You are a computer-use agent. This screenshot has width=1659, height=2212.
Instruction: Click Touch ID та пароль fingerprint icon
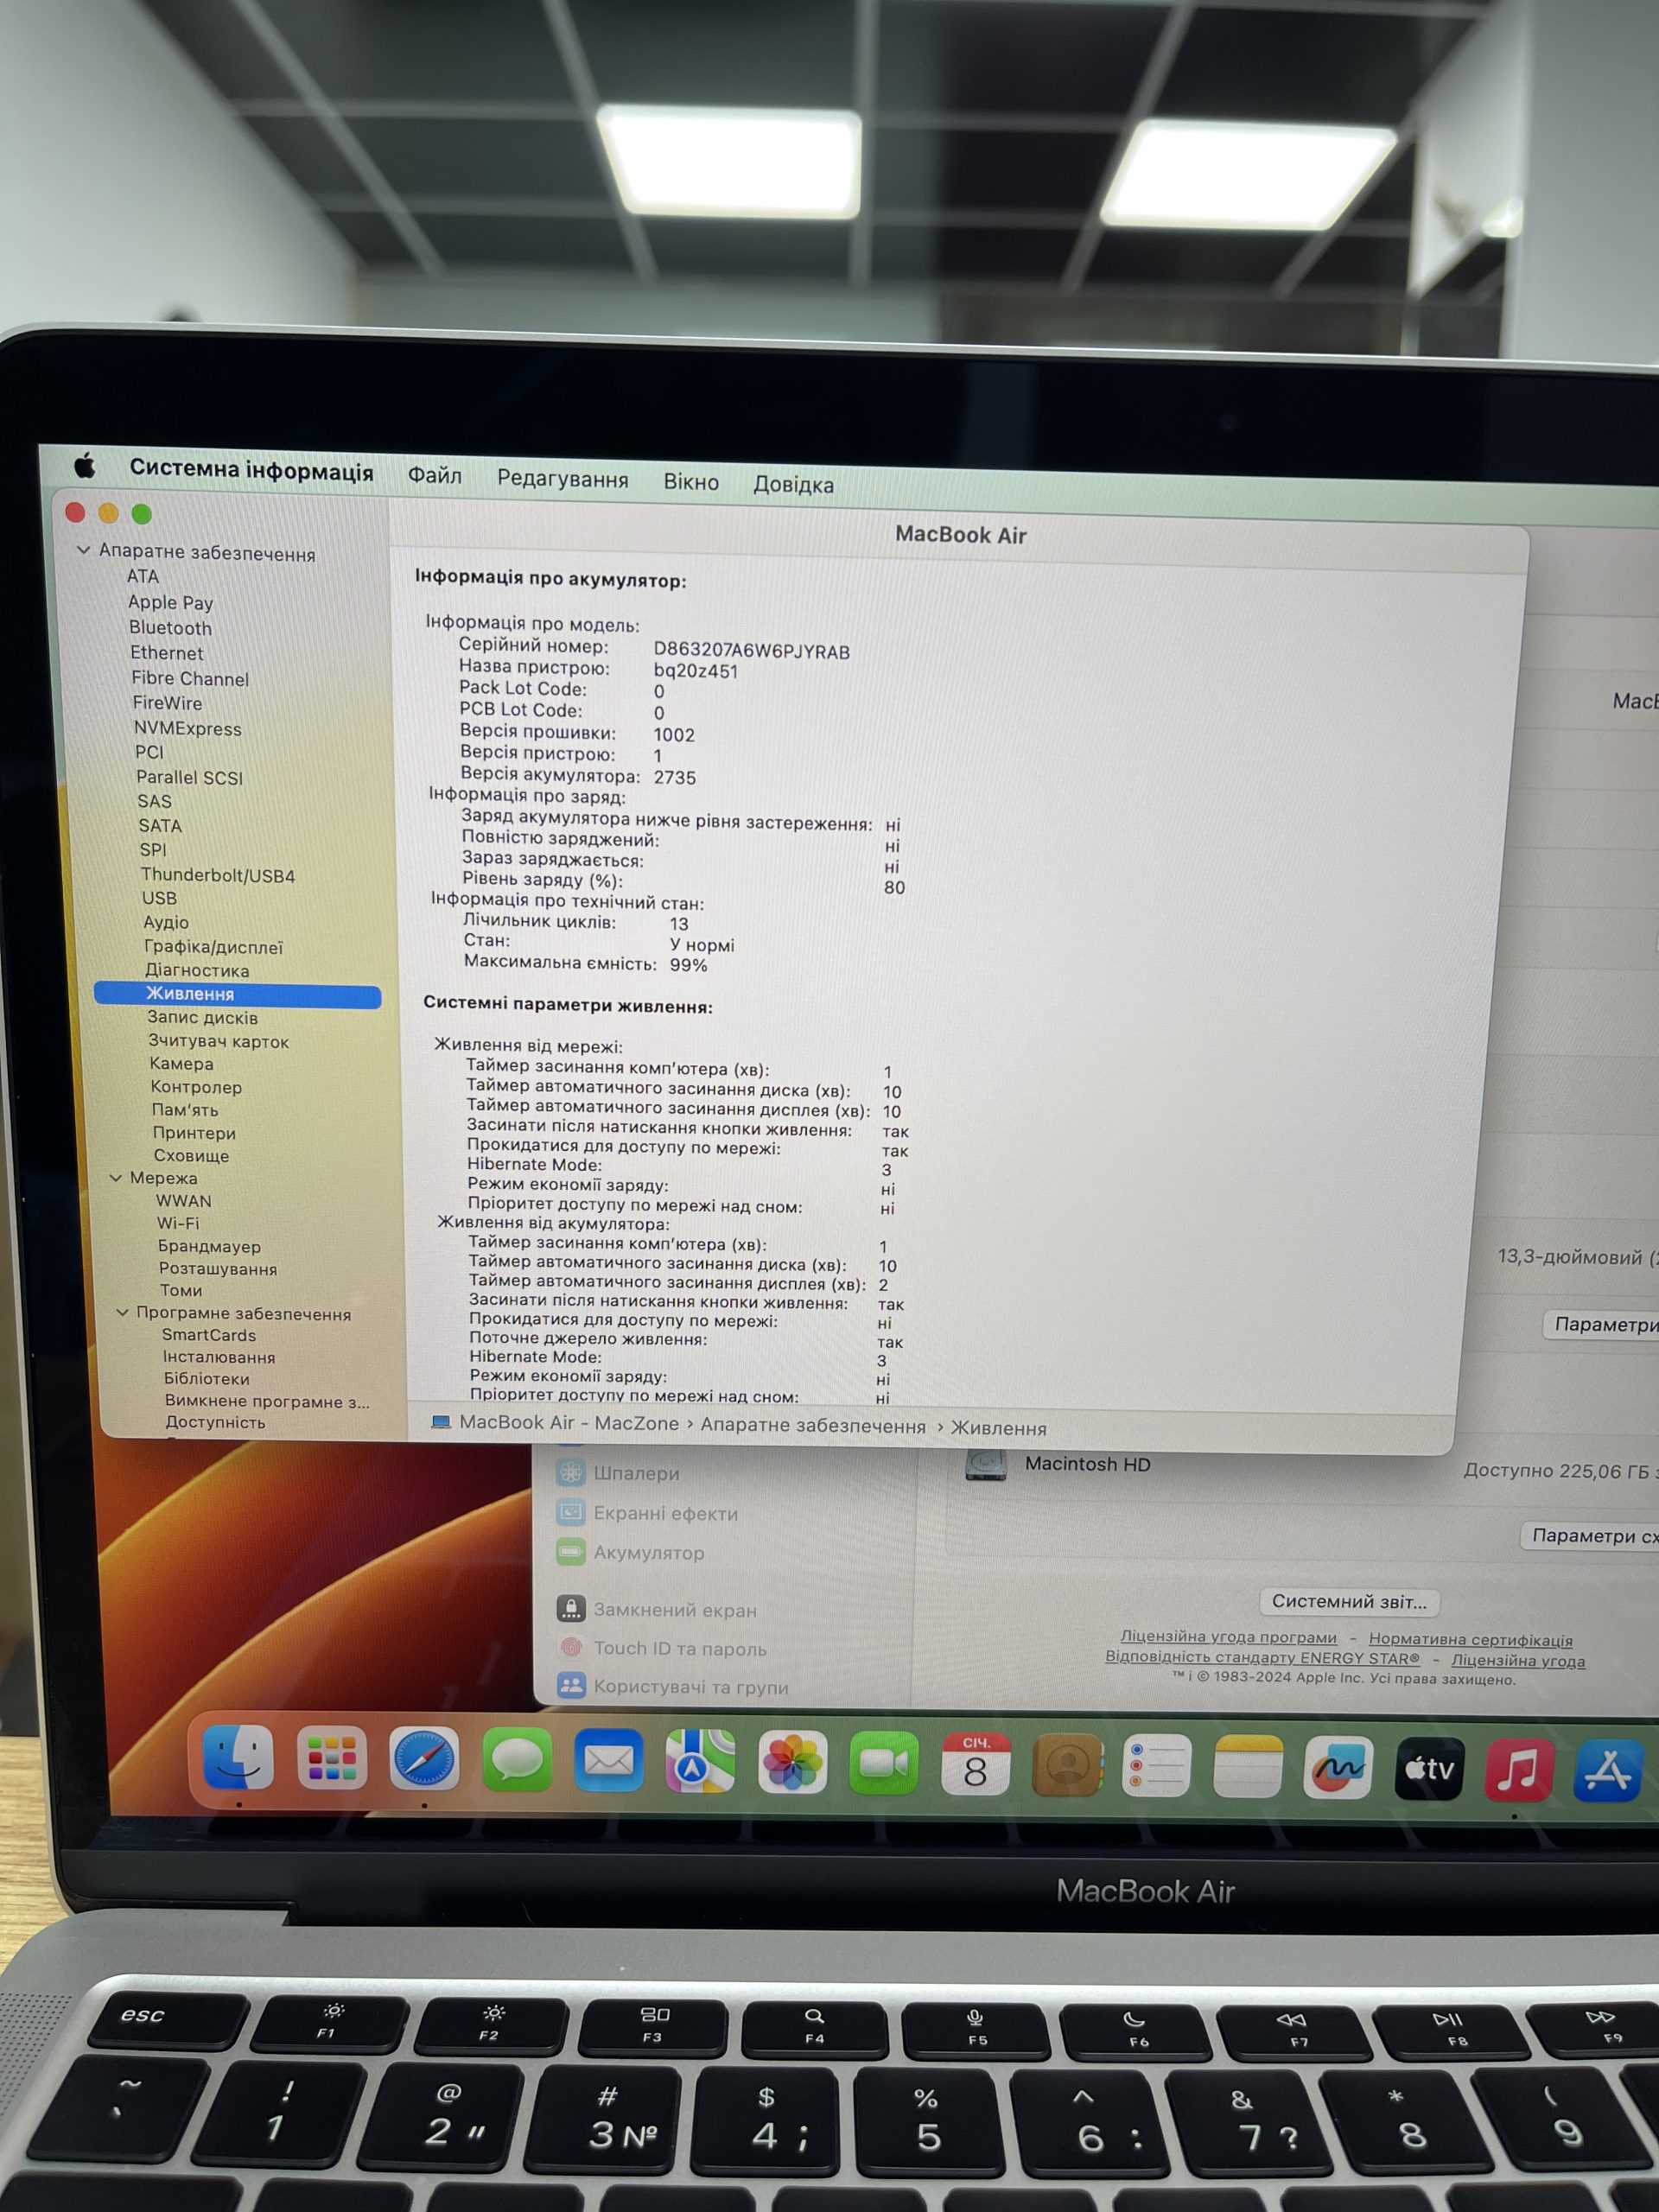point(571,1647)
